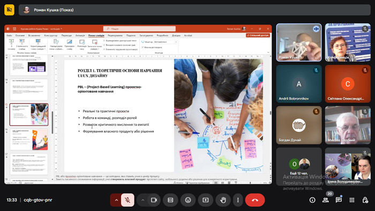Select the Анімація ribbon tab

coord(80,35)
